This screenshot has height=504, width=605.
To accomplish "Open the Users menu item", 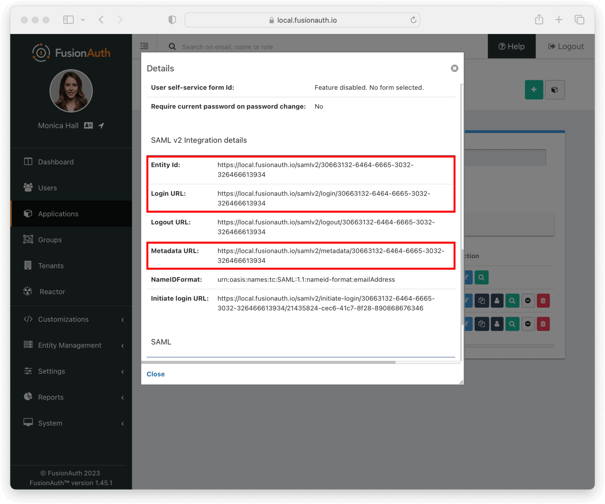I will [x=71, y=188].
